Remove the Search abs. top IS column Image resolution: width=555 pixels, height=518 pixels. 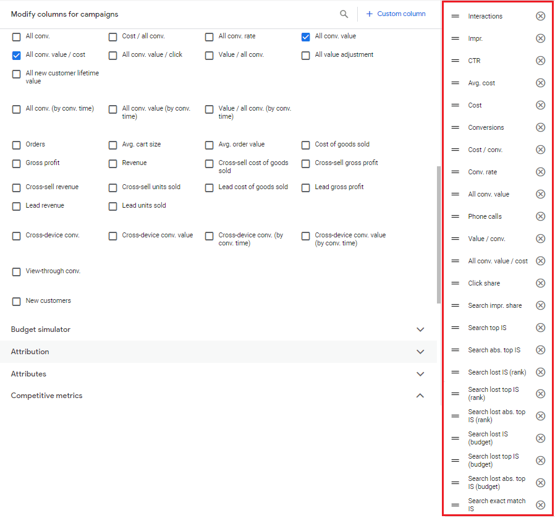[x=540, y=350]
